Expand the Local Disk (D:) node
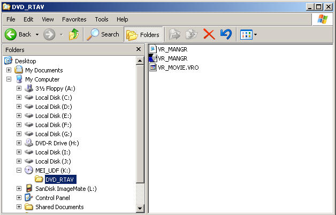 coord(19,107)
